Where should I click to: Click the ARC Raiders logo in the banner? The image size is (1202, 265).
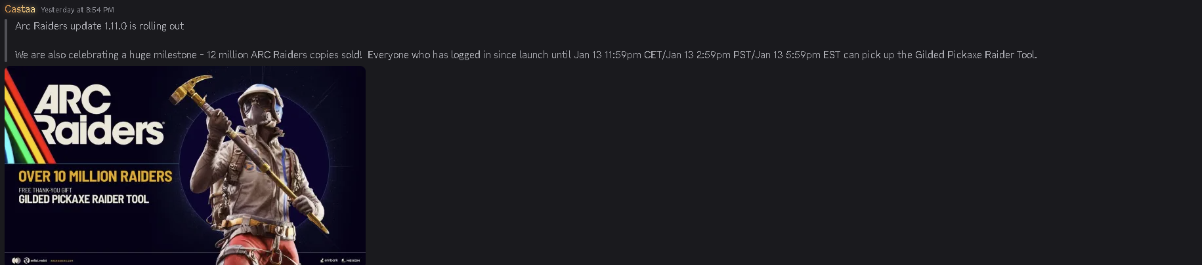98,116
